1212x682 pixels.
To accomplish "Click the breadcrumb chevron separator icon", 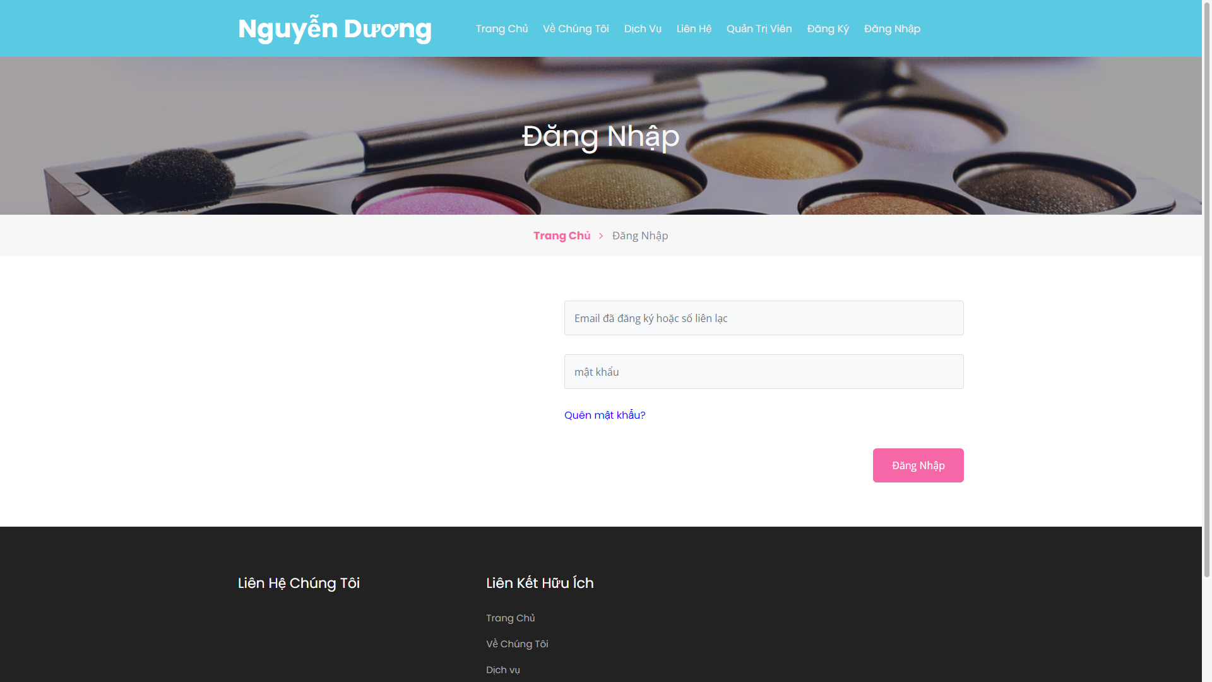I will click(x=601, y=236).
